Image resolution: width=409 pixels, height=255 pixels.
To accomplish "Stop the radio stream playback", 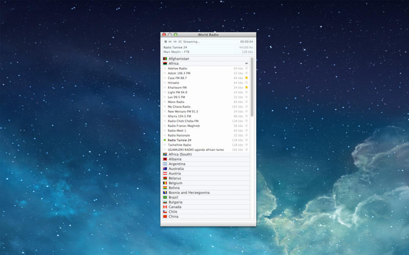I will click(x=166, y=42).
